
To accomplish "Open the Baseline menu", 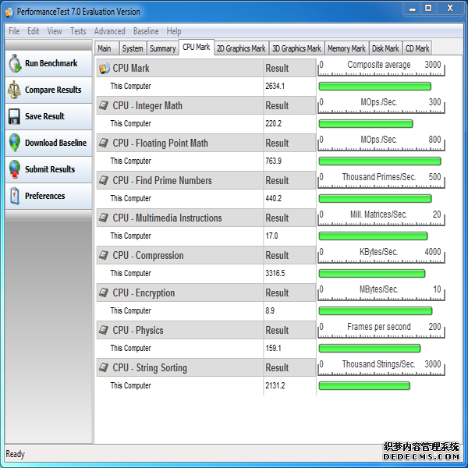I will (146, 31).
